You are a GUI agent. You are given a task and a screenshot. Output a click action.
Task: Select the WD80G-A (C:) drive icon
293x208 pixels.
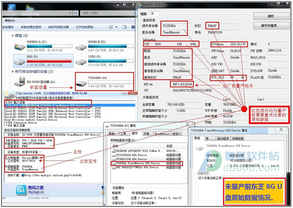20,47
